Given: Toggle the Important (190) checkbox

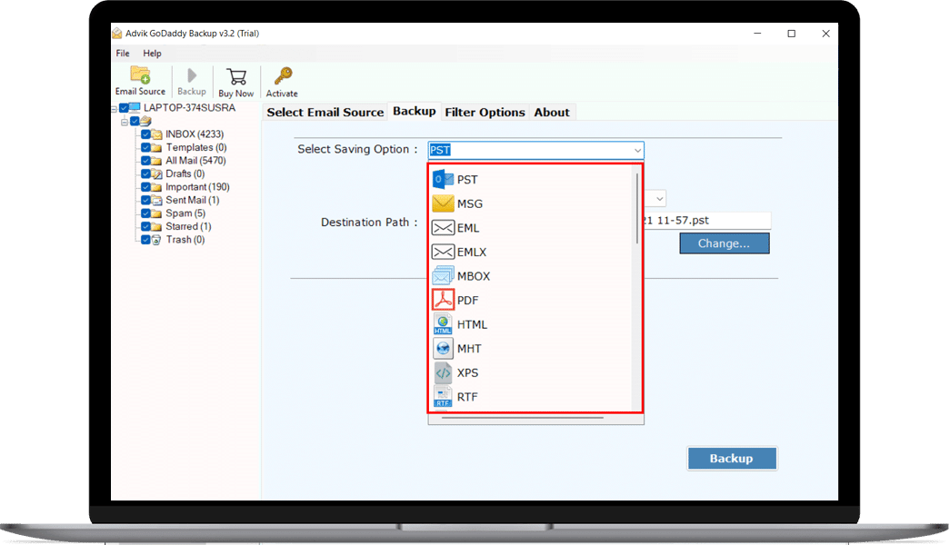Looking at the screenshot, I should tap(146, 187).
